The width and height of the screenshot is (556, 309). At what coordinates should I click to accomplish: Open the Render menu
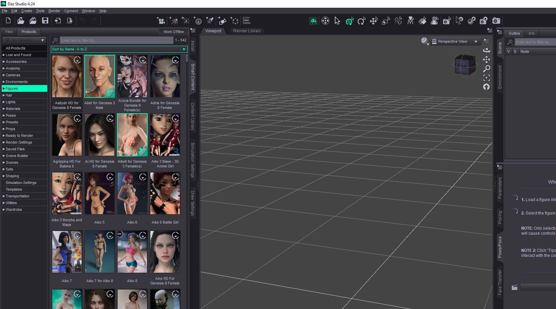(54, 11)
